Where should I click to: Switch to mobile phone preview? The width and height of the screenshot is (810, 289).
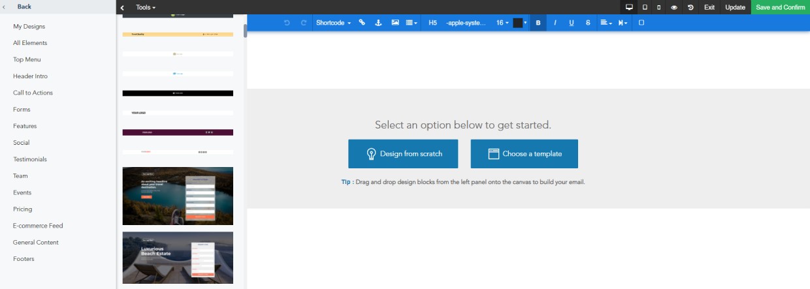point(658,7)
